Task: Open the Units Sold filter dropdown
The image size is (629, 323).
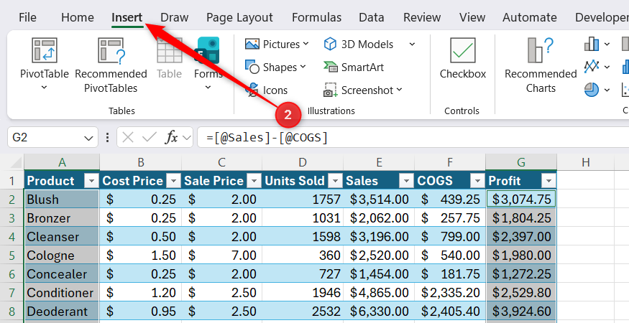Action: 336,181
